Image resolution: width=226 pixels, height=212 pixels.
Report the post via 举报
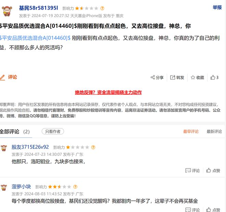coord(217,8)
